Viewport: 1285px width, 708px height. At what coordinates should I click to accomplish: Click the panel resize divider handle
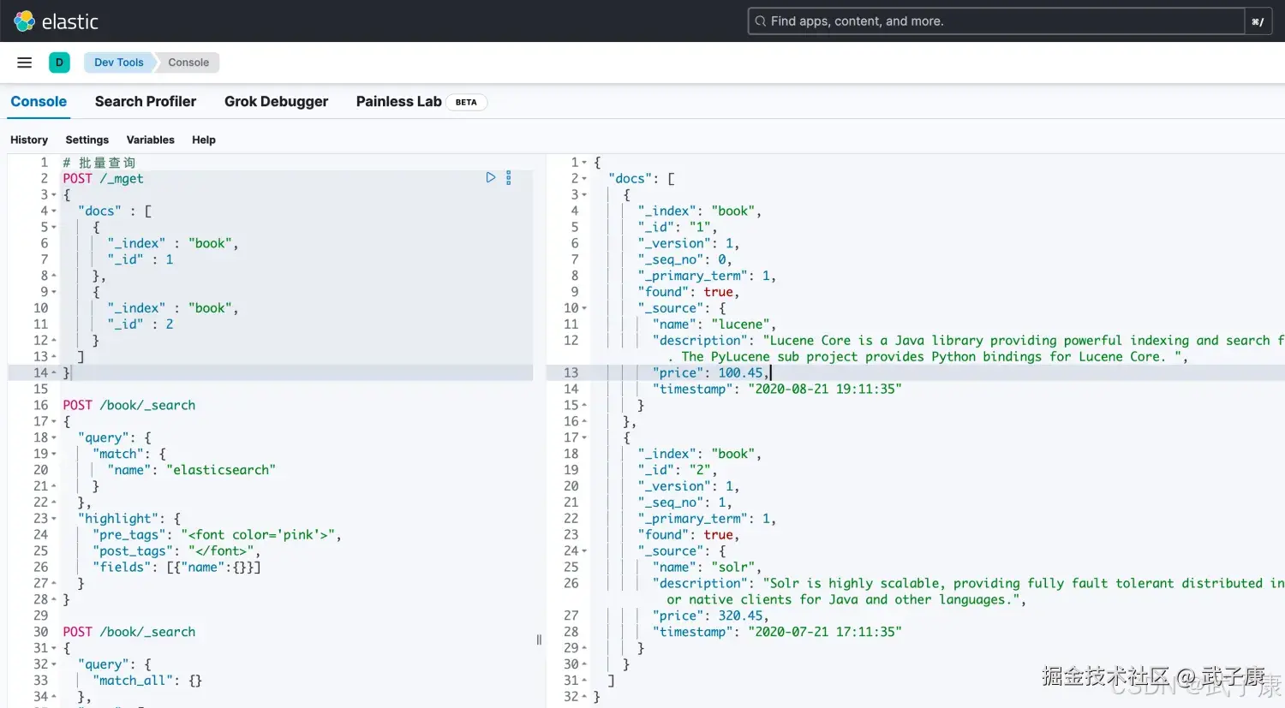coord(539,640)
